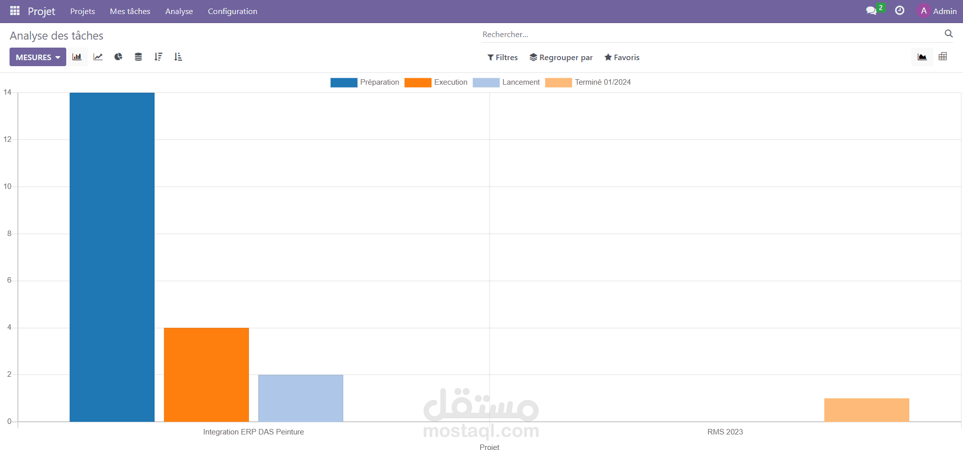Open the Analyse menu

tap(179, 11)
